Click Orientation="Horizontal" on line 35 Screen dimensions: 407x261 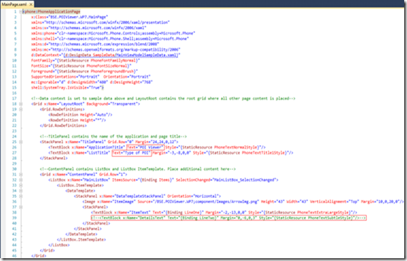click(x=194, y=196)
